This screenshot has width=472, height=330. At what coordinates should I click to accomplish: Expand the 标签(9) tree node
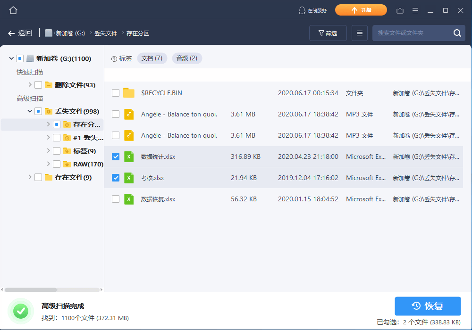[x=48, y=150]
